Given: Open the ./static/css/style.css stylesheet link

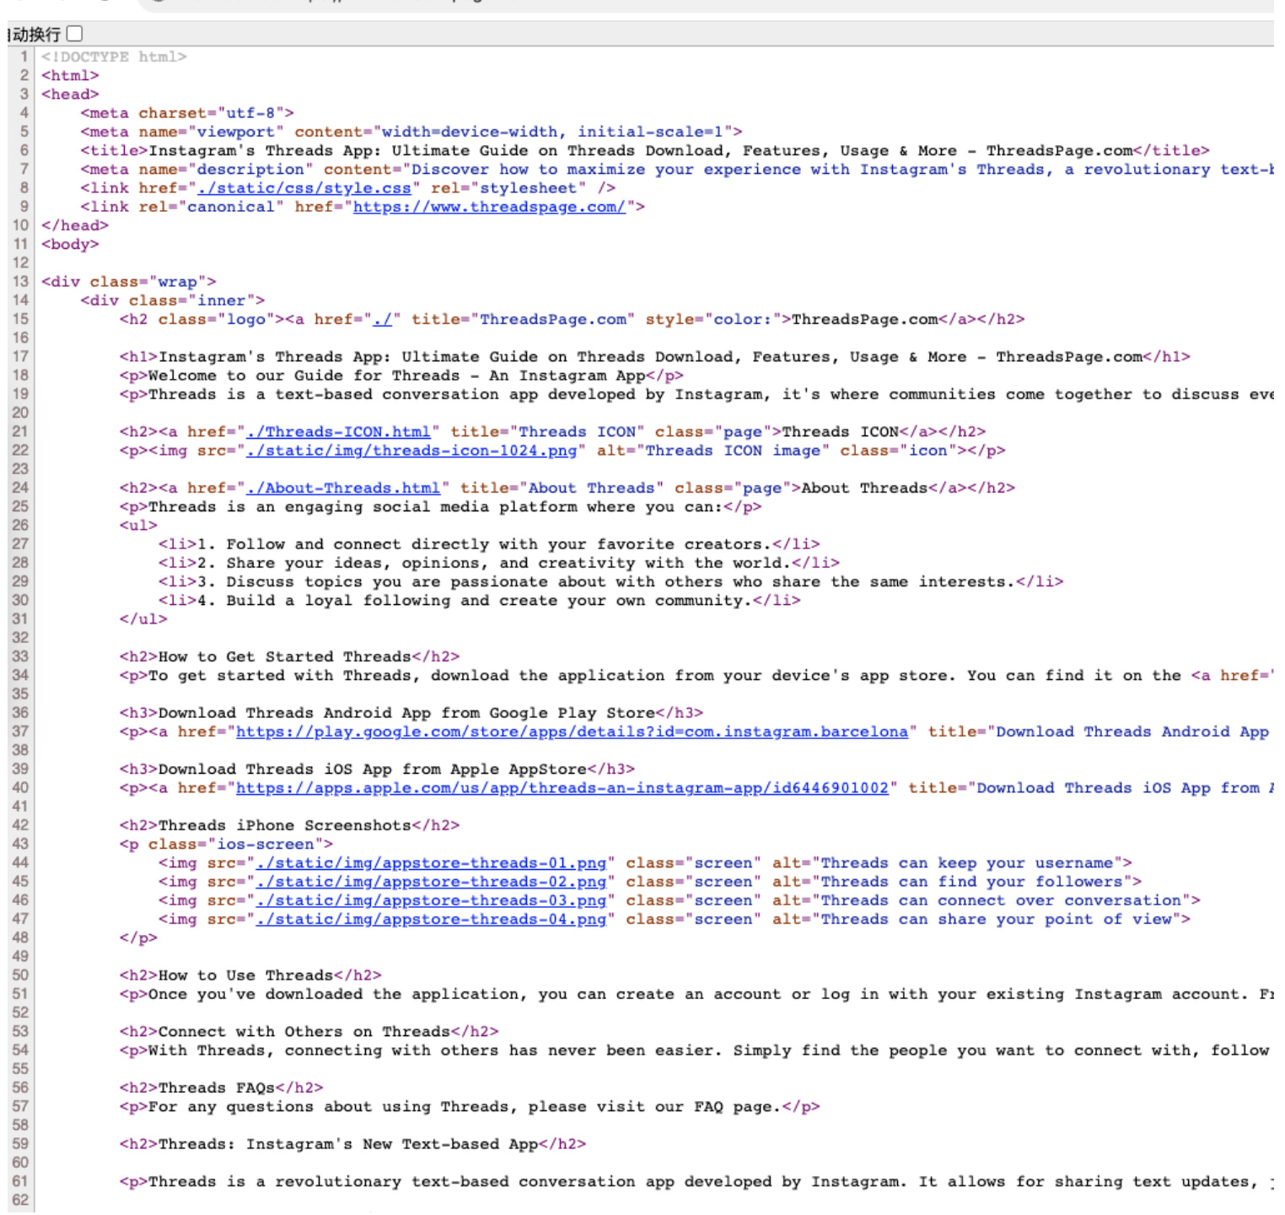Looking at the screenshot, I should [304, 188].
